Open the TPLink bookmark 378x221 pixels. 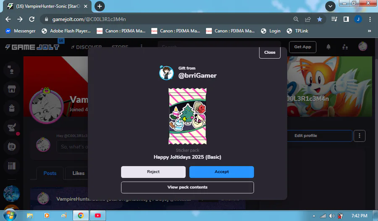pyautogui.click(x=297, y=31)
